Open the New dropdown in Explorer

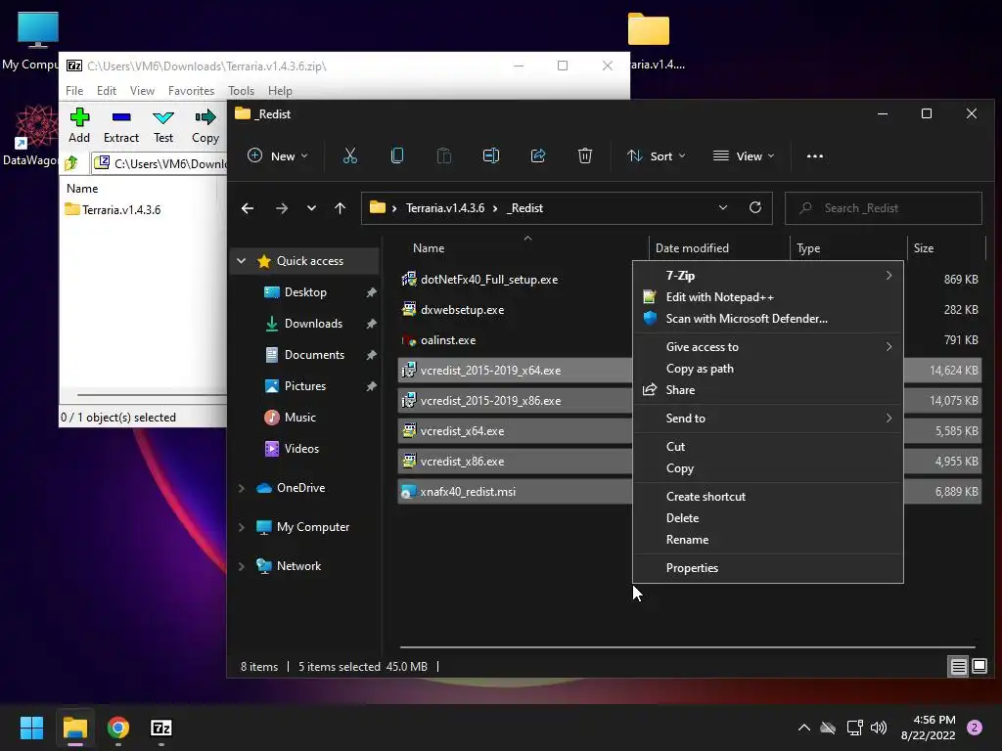(x=278, y=155)
